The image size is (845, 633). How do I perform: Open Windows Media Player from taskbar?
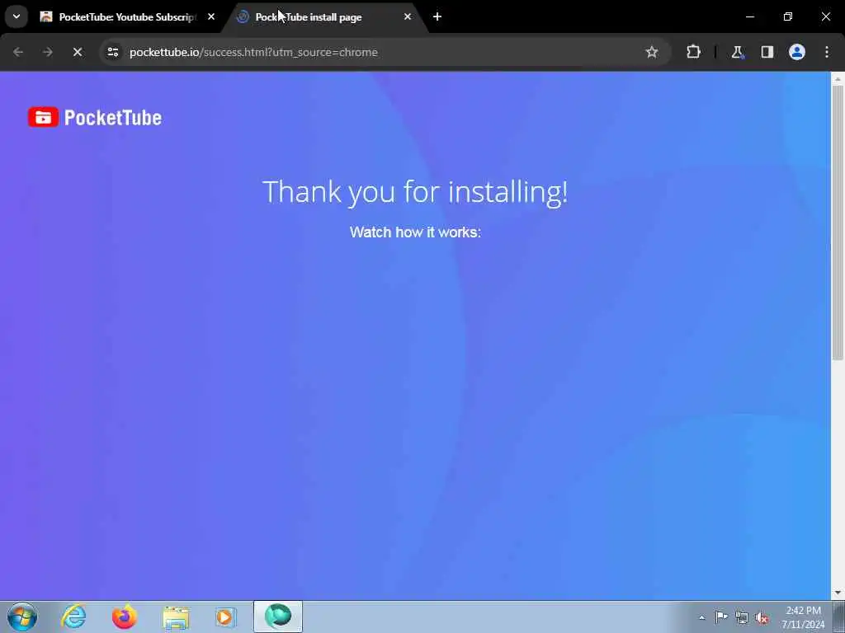(225, 617)
